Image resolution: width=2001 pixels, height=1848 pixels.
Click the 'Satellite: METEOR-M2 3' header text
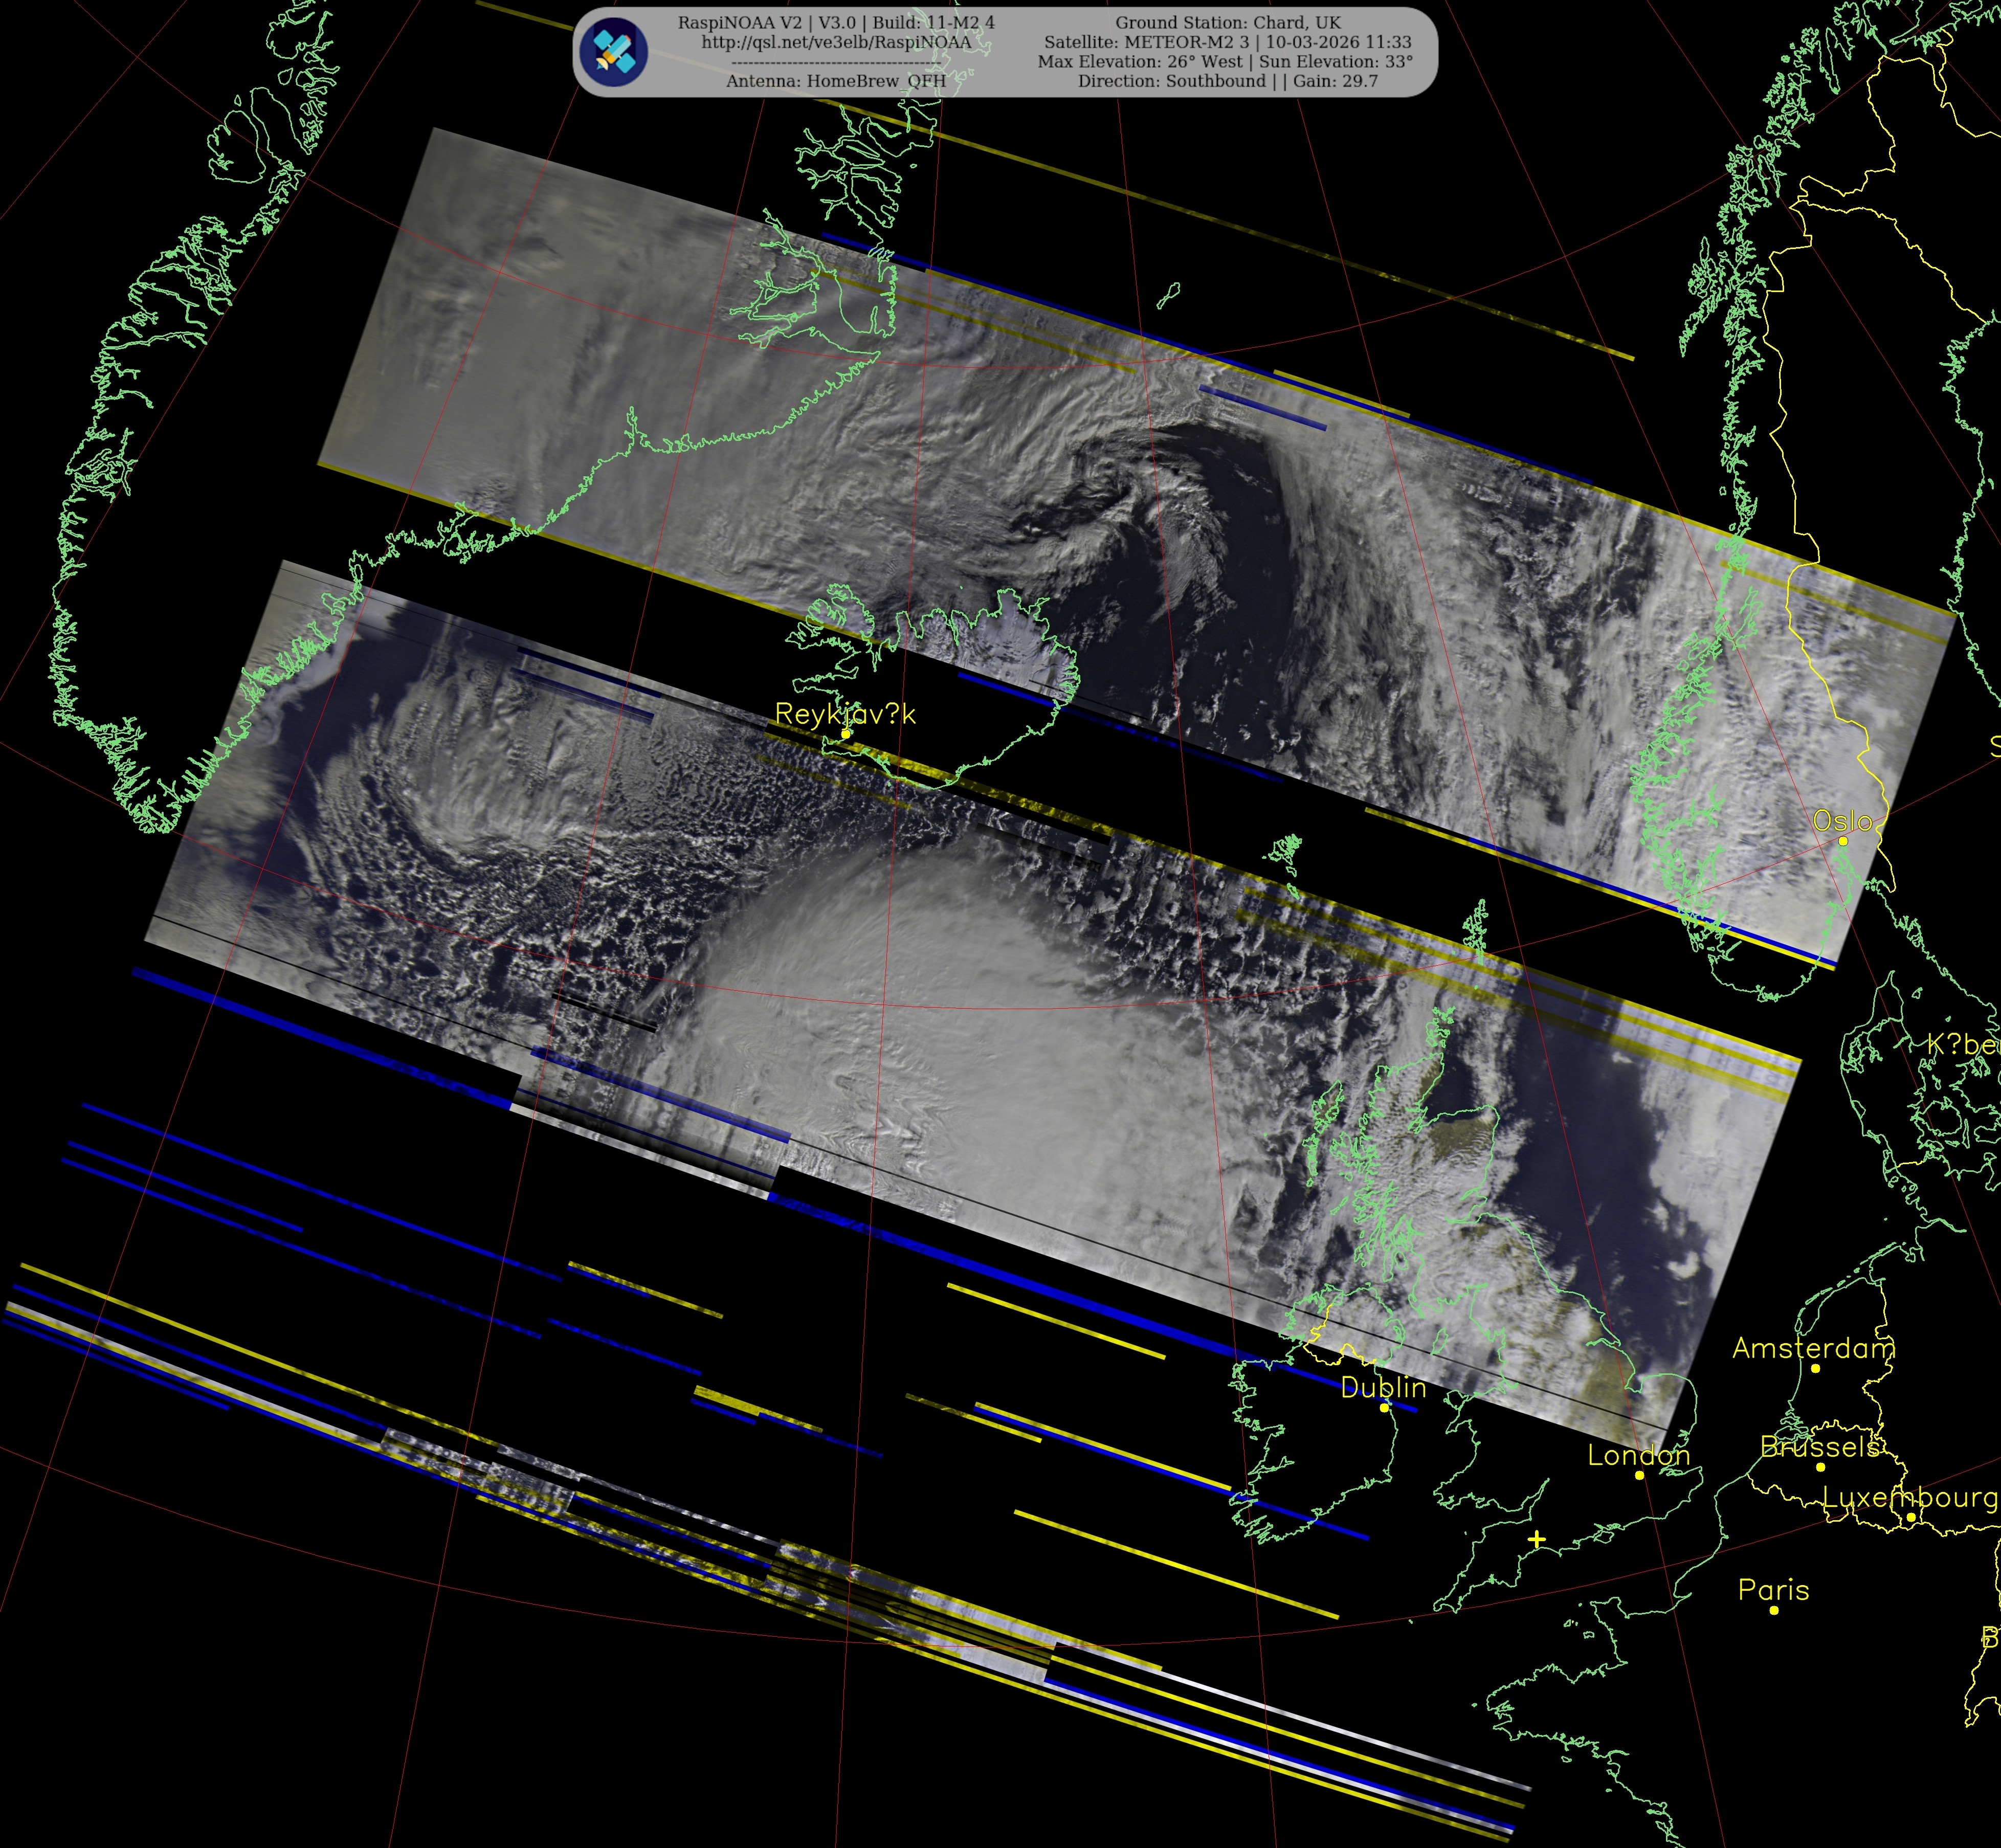(x=1148, y=42)
